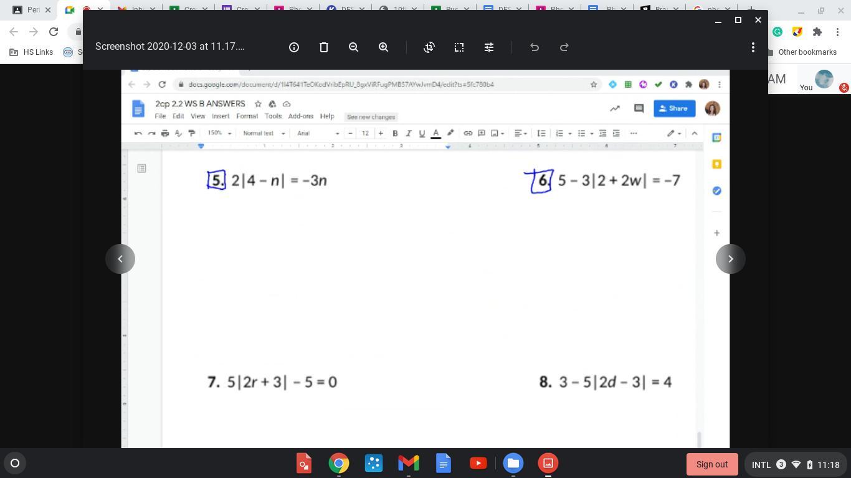The image size is (851, 478).
Task: Open Gallery more options three-dot menu
Action: coord(753,47)
